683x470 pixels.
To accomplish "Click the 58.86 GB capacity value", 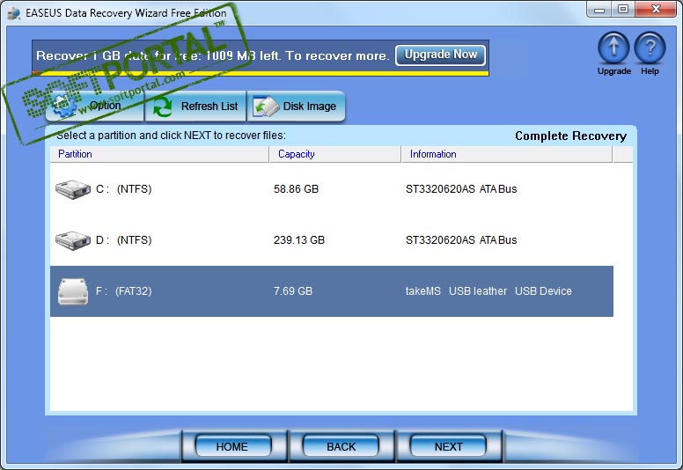I will click(x=297, y=189).
